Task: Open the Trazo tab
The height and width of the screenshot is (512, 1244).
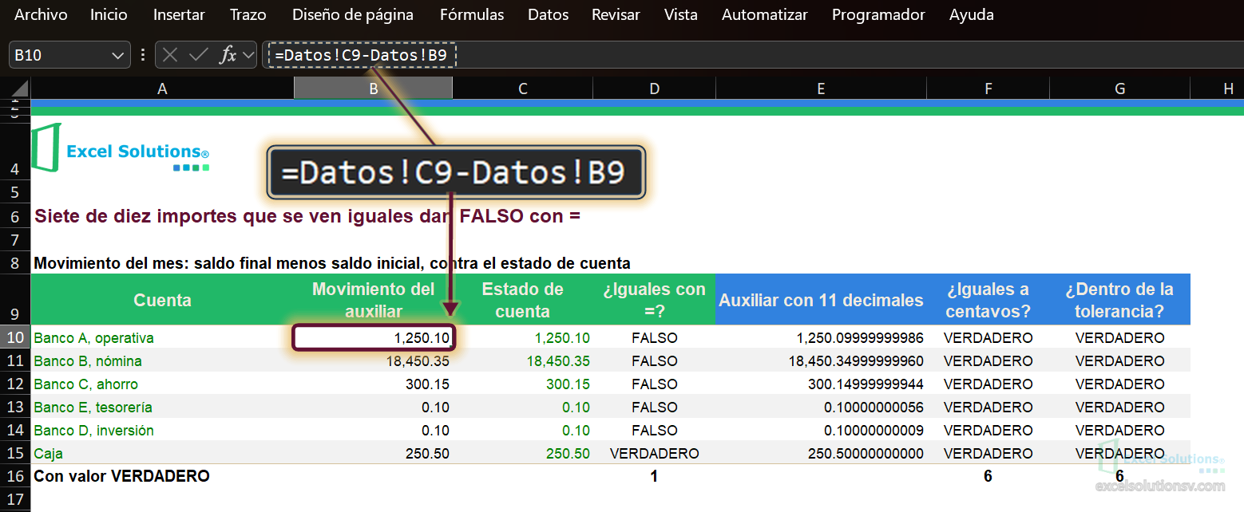Action: (248, 14)
